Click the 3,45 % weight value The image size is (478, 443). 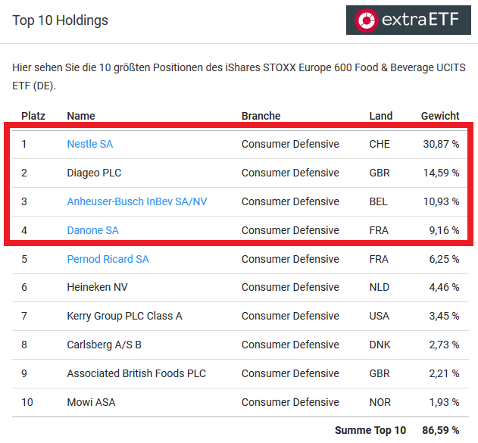click(444, 316)
